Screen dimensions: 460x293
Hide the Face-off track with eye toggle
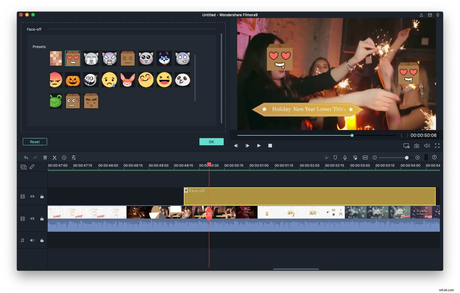[32, 196]
